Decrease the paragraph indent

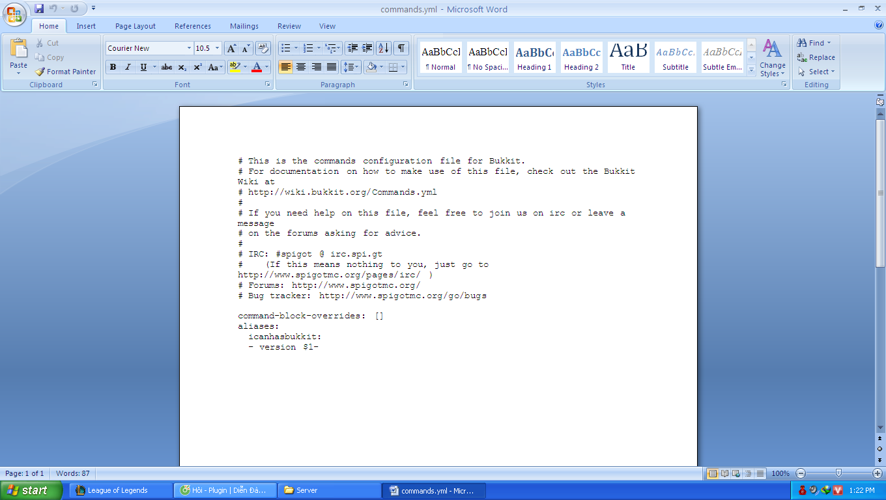pos(352,48)
